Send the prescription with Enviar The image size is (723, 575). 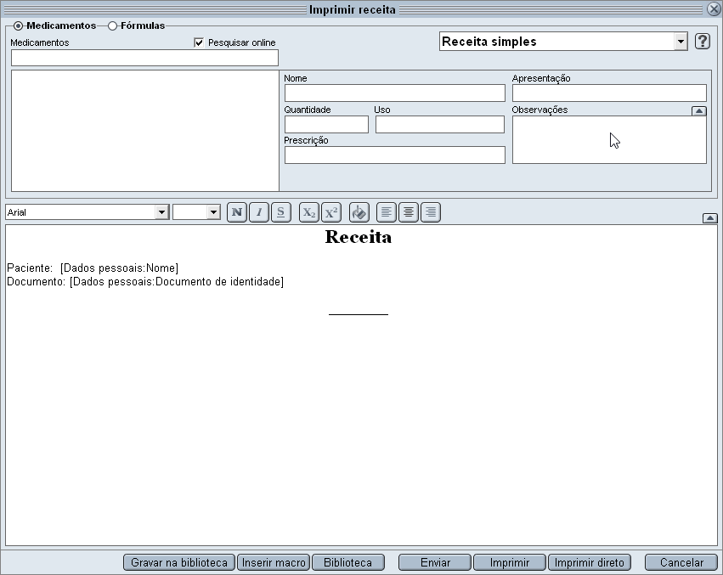tap(435, 562)
